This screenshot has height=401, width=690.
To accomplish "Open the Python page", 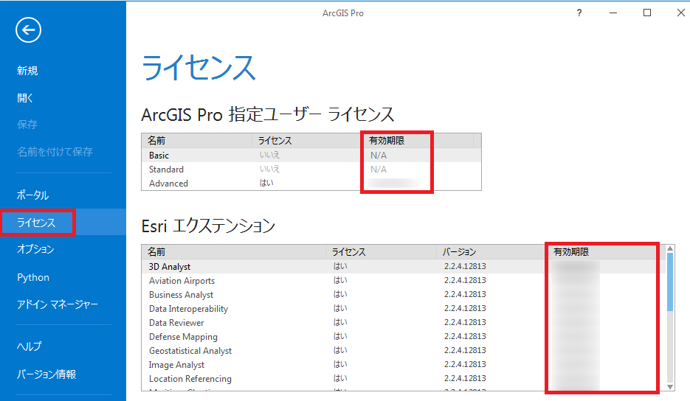I will tap(33, 277).
